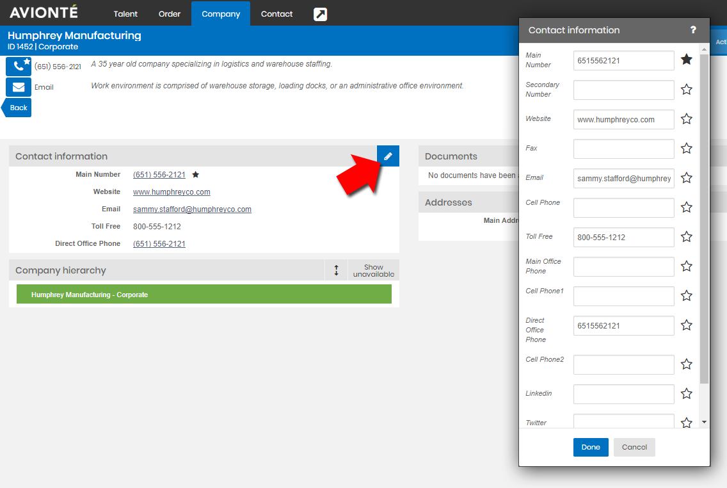727x488 pixels.
Task: Click the Cell Phone2 input field
Action: coord(623,364)
